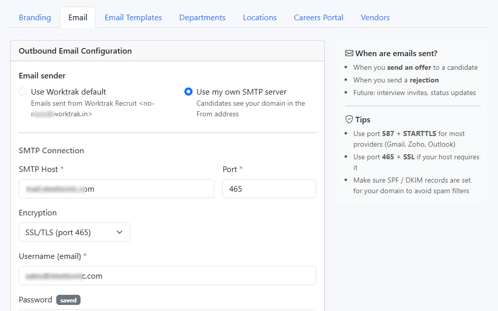This screenshot has height=311, width=498.
Task: Click the envelope icon beside 'When are emails sent?'
Action: [x=349, y=53]
